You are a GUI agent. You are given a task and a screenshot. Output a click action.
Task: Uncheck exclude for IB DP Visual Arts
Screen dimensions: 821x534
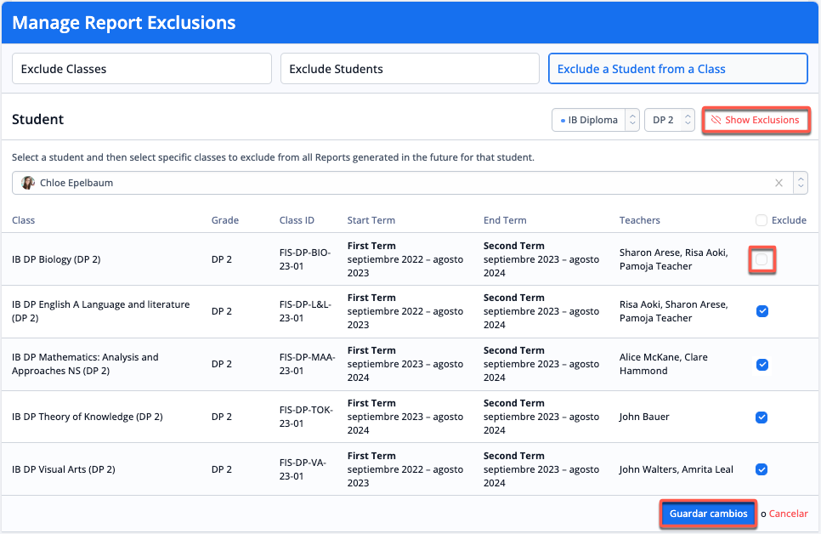(x=762, y=469)
